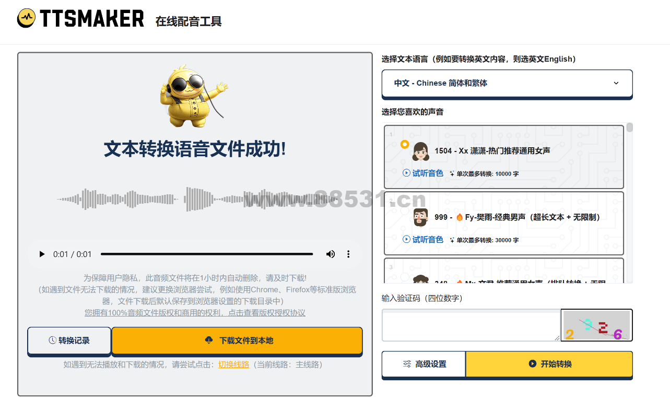
Task: Refresh the captcha image
Action: tap(596, 325)
